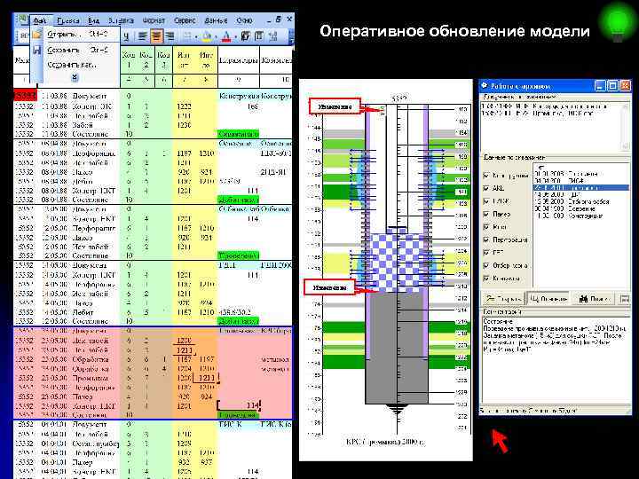The height and width of the screenshot is (479, 639).
Task: Click the Описание button in archive window
Action: point(548,299)
